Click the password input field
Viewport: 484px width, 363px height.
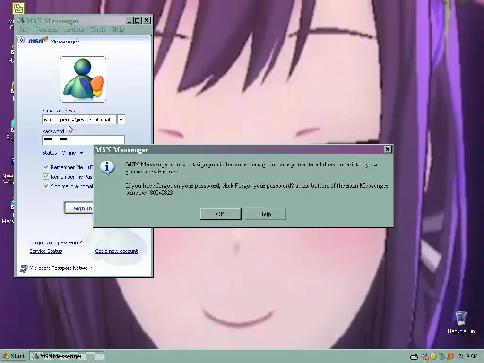83,140
